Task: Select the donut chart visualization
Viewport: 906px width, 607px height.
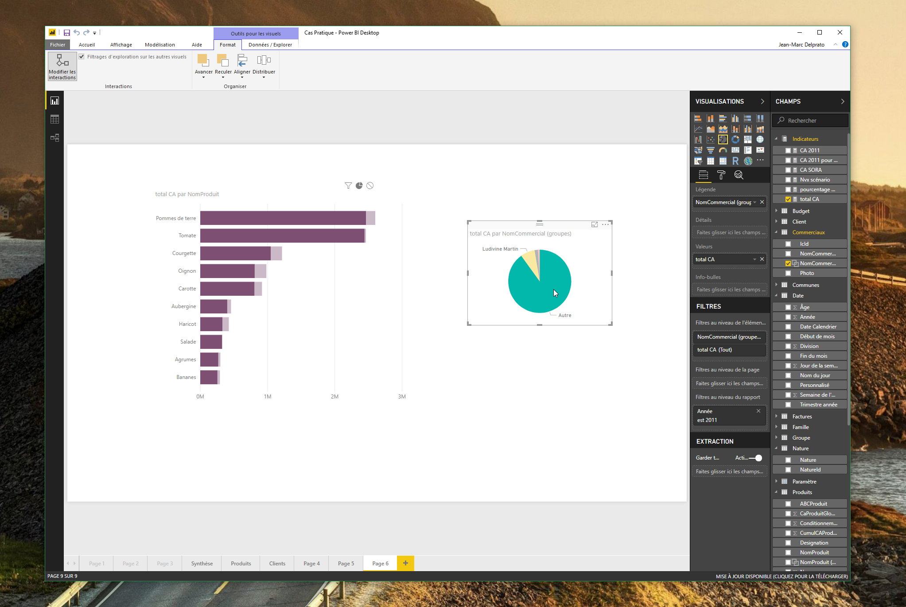Action: coord(735,139)
